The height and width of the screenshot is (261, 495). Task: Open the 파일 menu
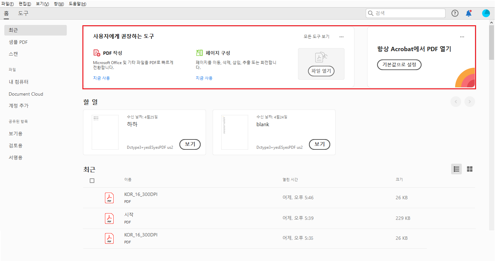pos(7,4)
